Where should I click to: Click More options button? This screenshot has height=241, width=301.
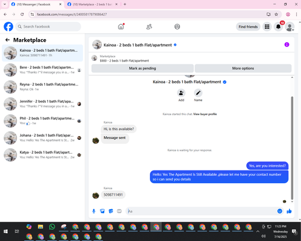click(x=243, y=68)
